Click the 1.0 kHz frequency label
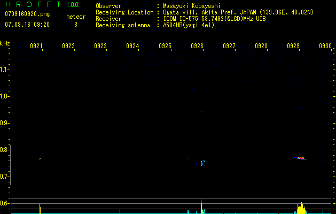Image resolution: width=336 pixels, height=214 pixels. pyautogui.click(x=4, y=96)
